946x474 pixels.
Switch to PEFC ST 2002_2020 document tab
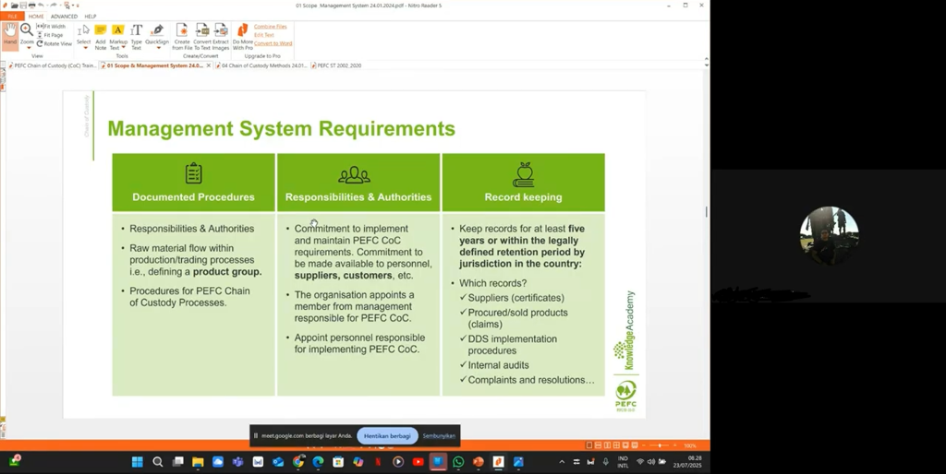(338, 65)
